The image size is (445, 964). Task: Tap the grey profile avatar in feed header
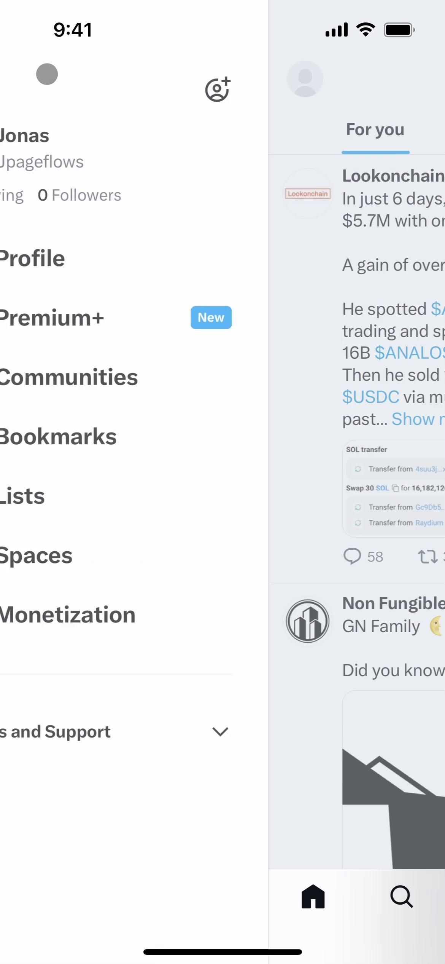point(305,79)
